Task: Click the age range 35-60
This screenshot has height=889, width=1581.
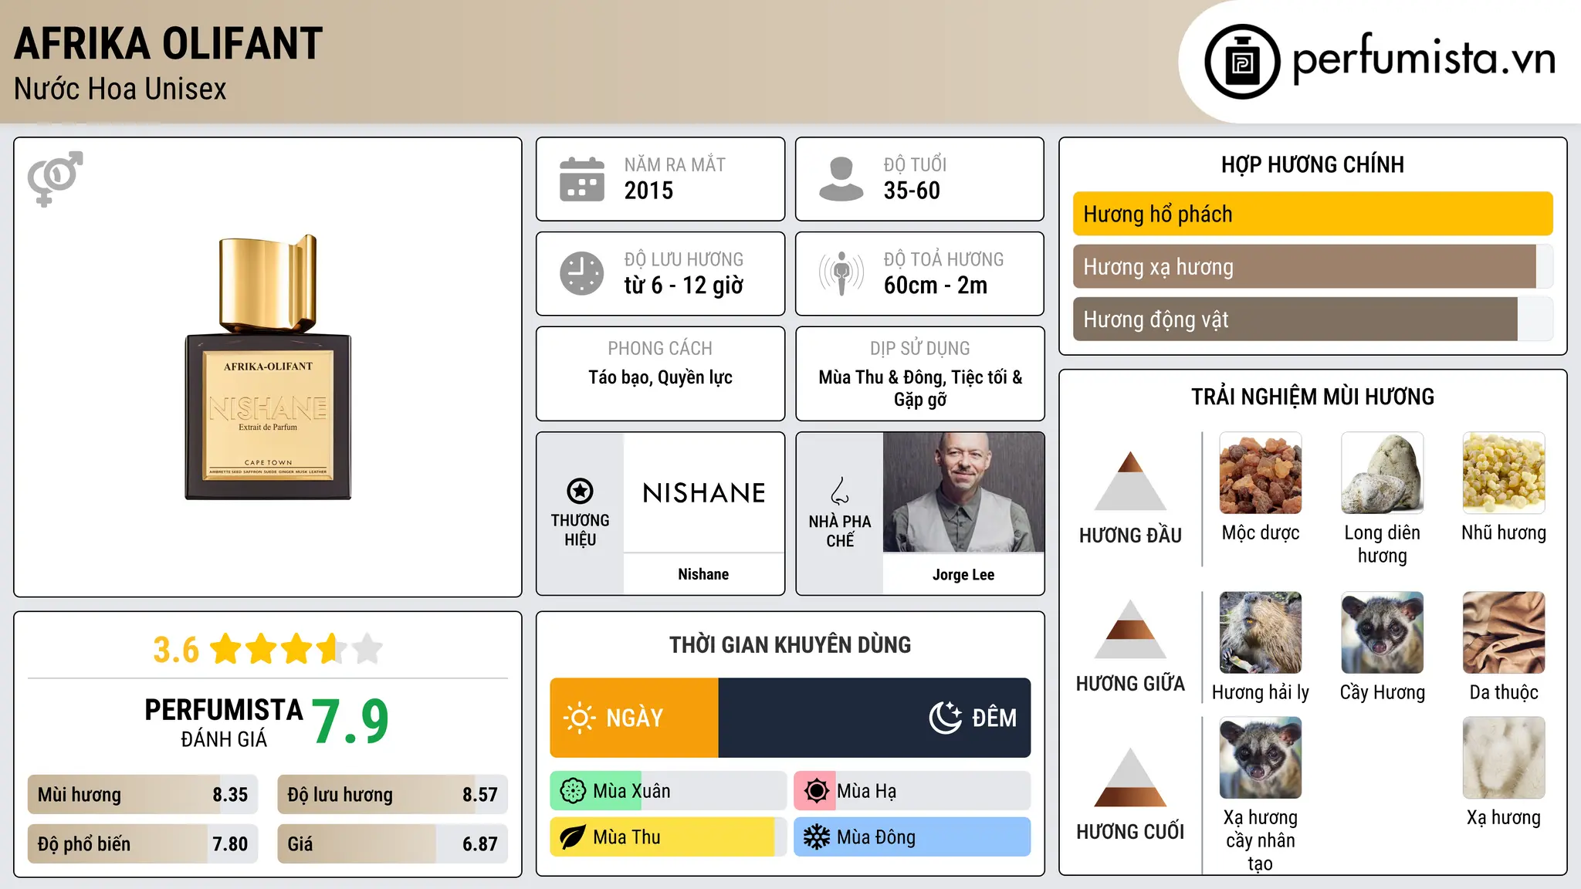Action: pyautogui.click(x=912, y=191)
